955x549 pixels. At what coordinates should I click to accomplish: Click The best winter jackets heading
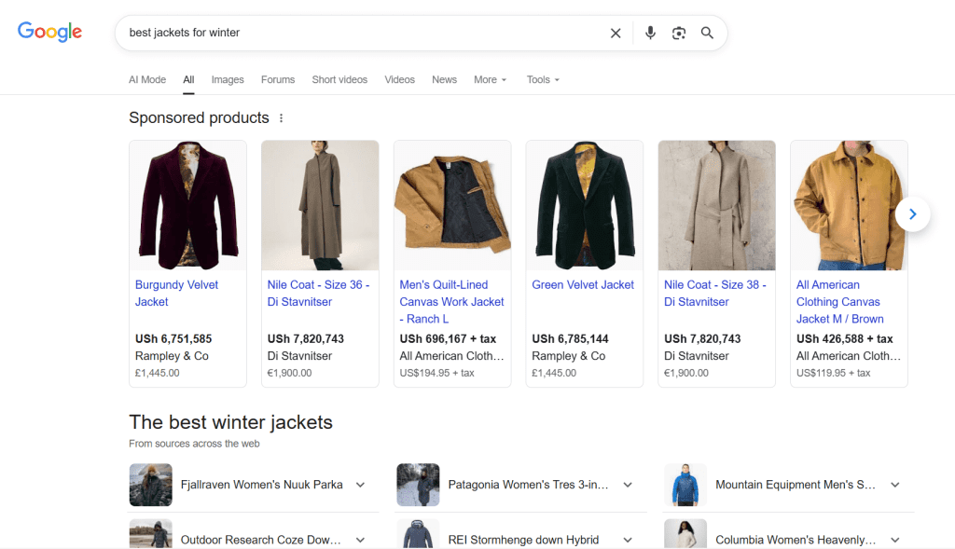tap(231, 422)
